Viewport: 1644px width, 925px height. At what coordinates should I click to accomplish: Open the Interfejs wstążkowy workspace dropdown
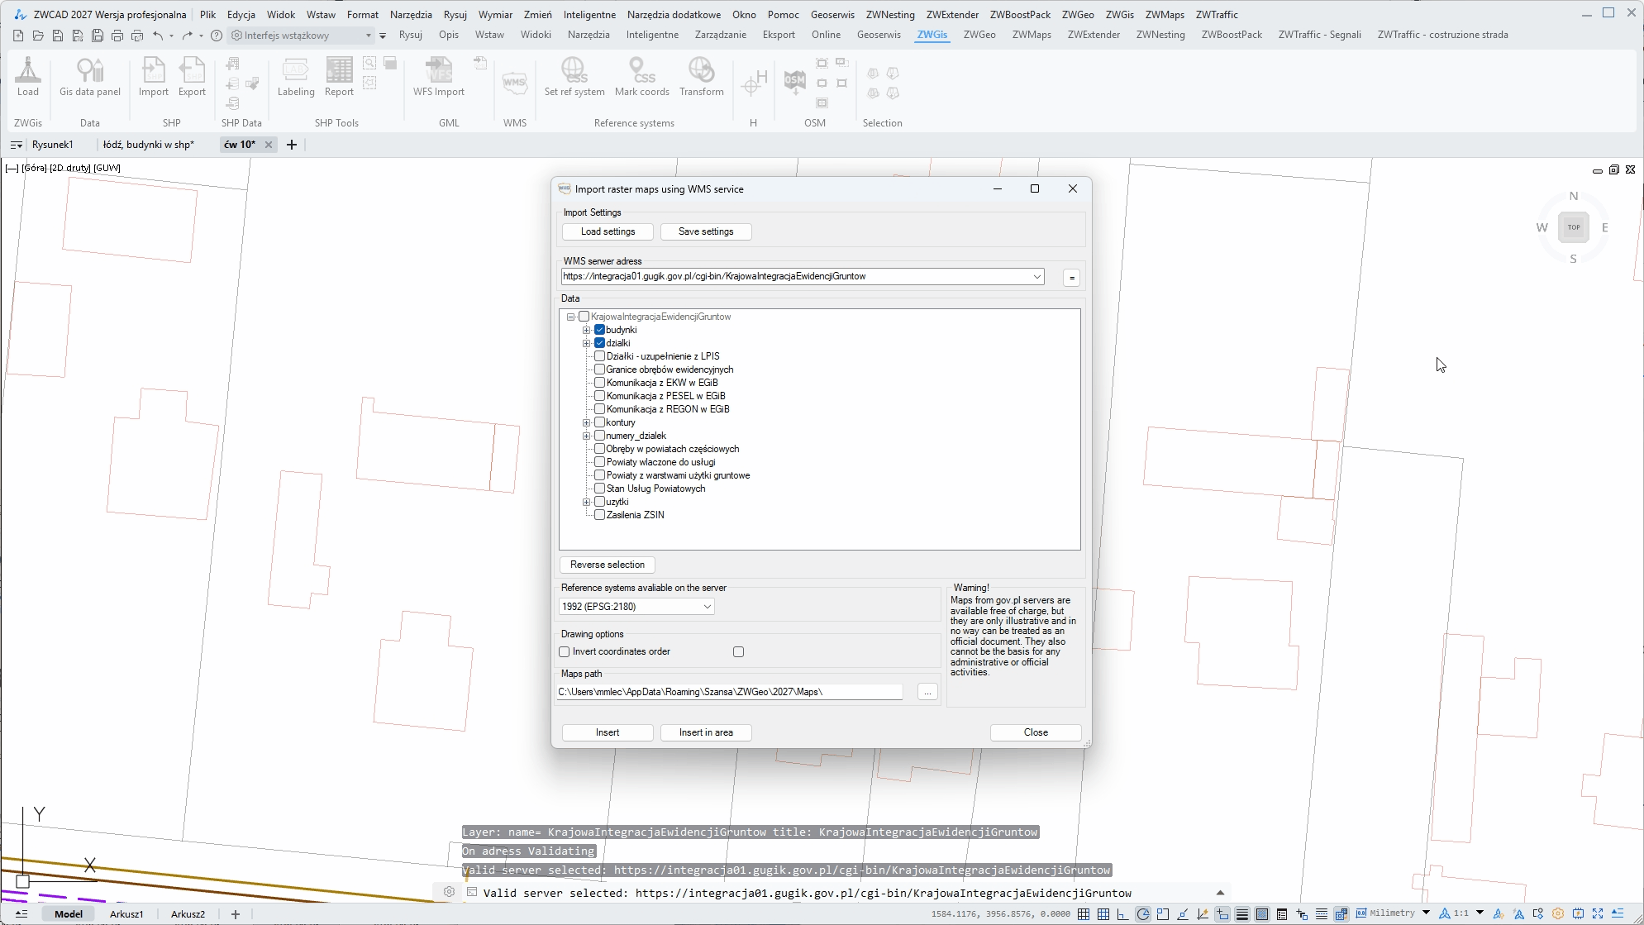(369, 36)
